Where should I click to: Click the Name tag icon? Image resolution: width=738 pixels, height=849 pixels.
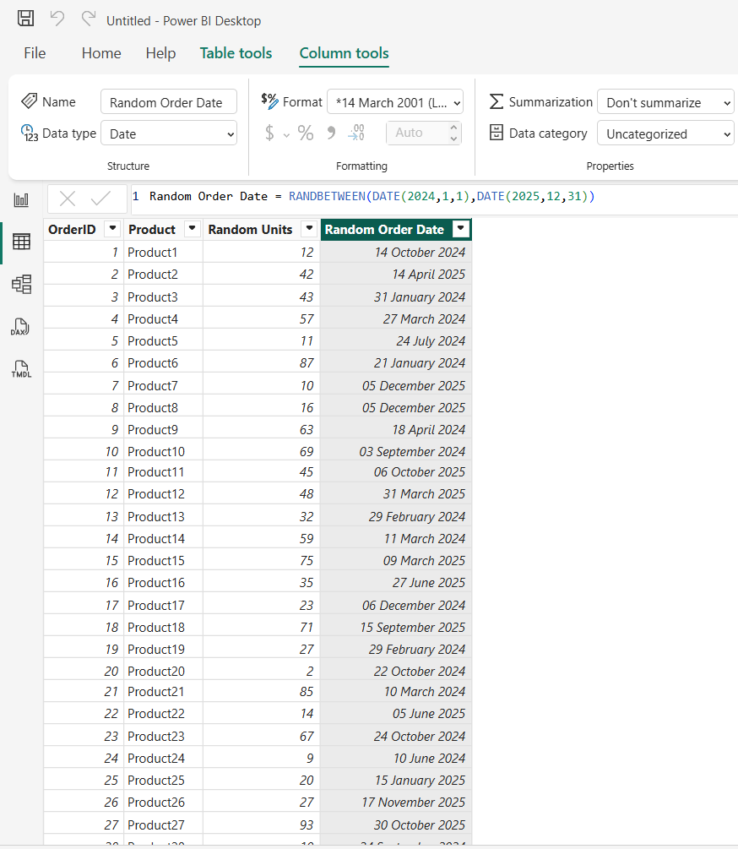[29, 101]
